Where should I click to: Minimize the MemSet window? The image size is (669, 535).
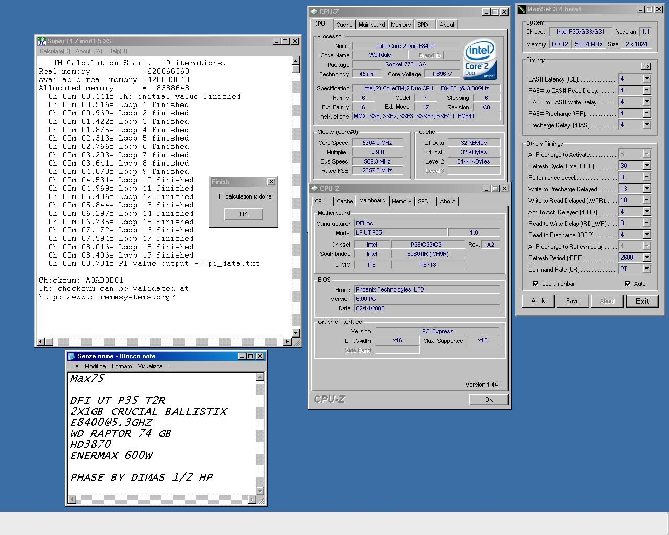tap(641, 9)
